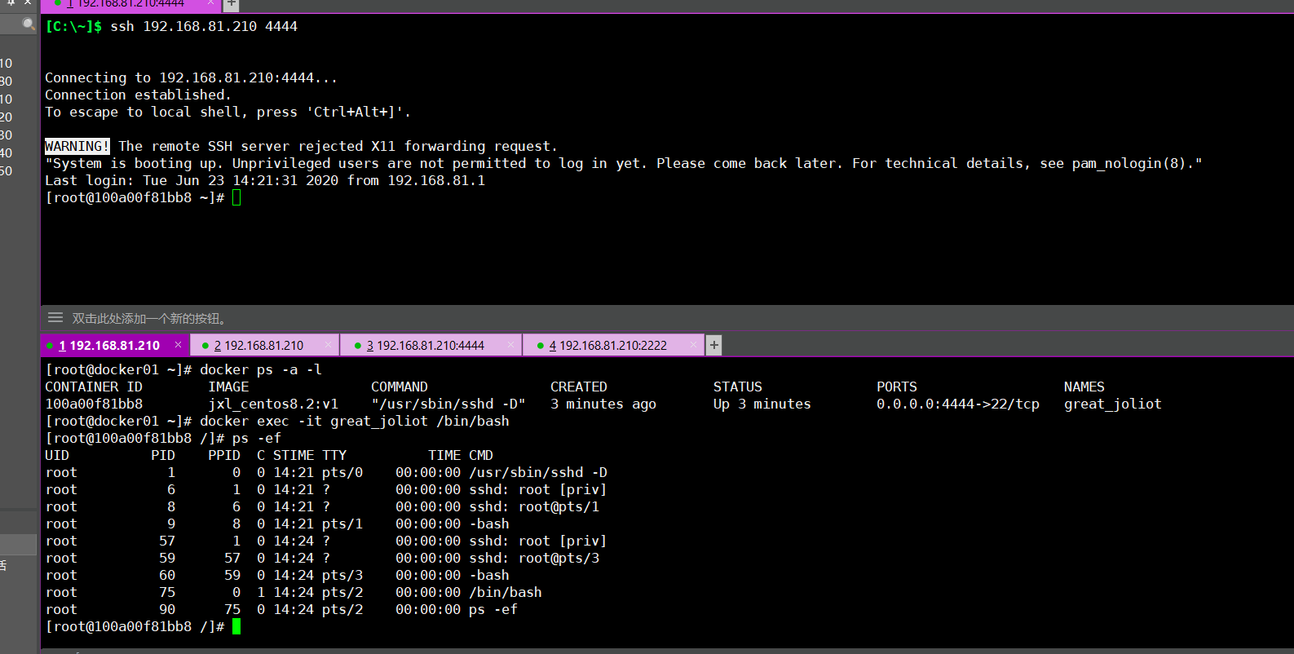Click the -bash process with PID 9

[x=489, y=524]
